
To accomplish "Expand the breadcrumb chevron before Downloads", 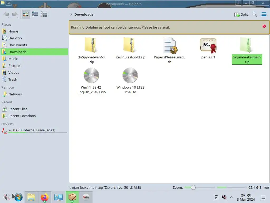I will click(x=71, y=14).
